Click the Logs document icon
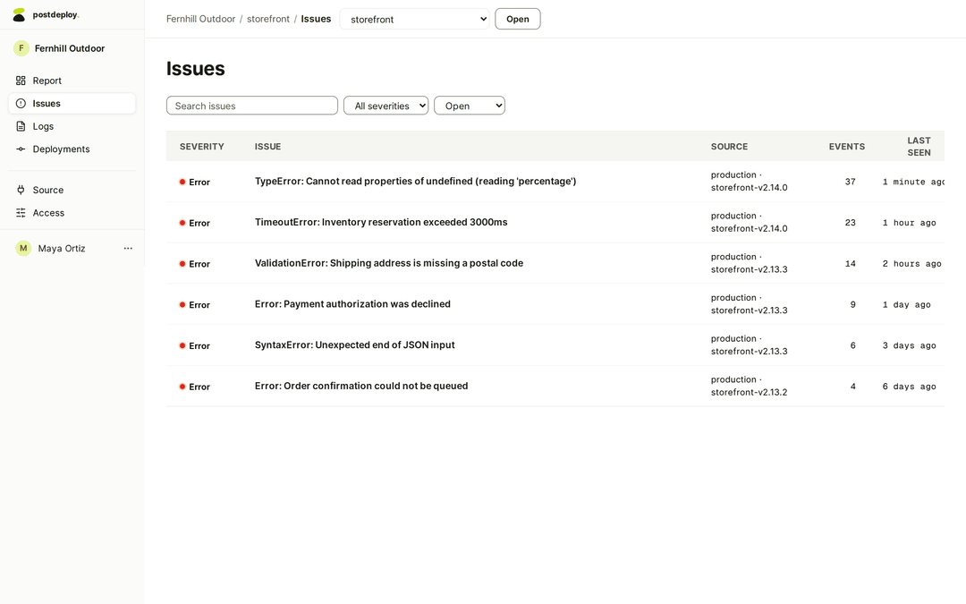This screenshot has width=966, height=604. [21, 126]
